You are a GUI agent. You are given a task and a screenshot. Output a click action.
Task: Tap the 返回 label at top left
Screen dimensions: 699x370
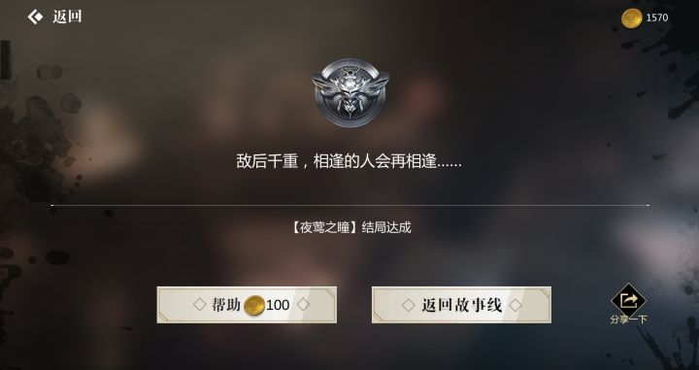click(67, 17)
